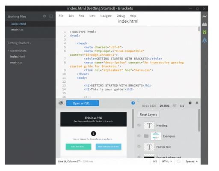Screen dimensions: 219x171
Task: Click the blue layers icon in sidebar
Action: 204,40
